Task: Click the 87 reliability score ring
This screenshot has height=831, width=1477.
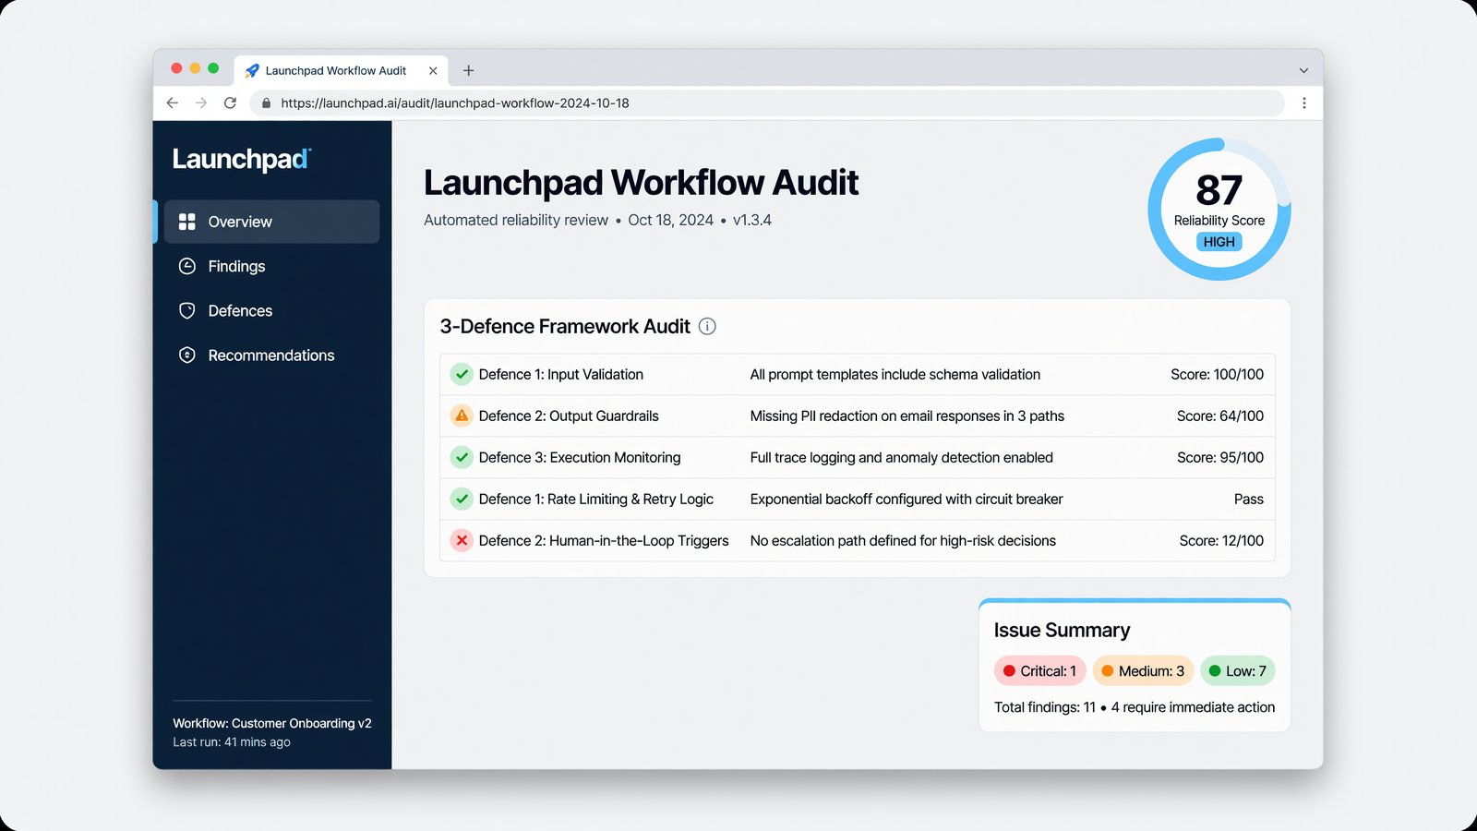Action: coord(1219,210)
